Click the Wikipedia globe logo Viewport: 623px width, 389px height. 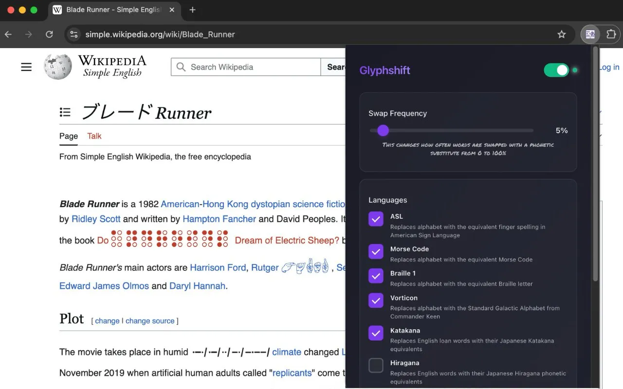(x=58, y=67)
